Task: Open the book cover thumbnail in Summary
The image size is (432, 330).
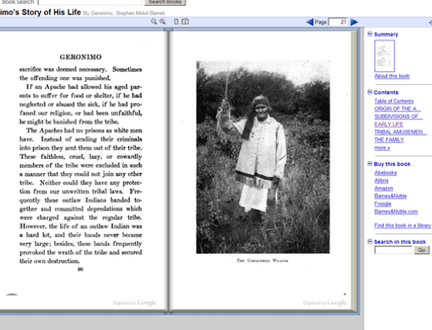Action: [x=384, y=56]
